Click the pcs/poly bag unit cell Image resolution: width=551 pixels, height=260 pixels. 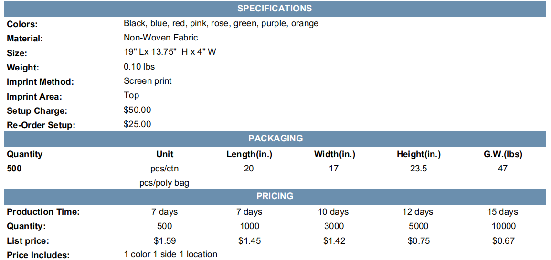coord(164,183)
